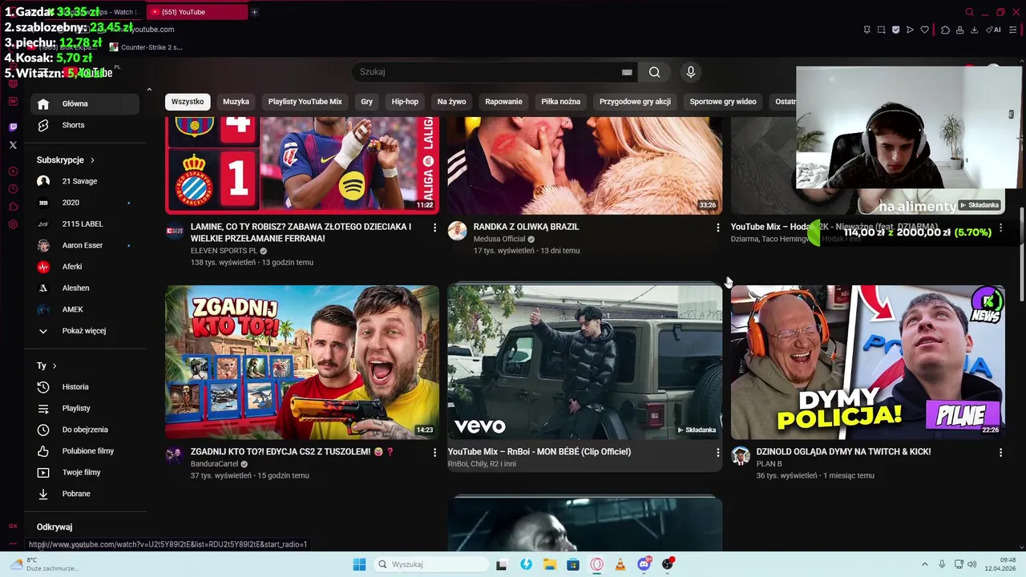Viewport: 1026px width, 577px height.
Task: Open the Twitch icon in Opera sidebar
Action: tap(13, 127)
